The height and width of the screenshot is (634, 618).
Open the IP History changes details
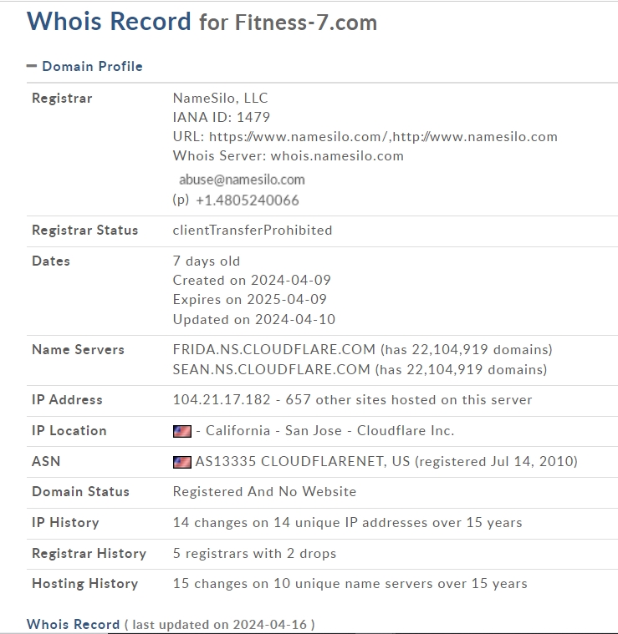point(347,522)
